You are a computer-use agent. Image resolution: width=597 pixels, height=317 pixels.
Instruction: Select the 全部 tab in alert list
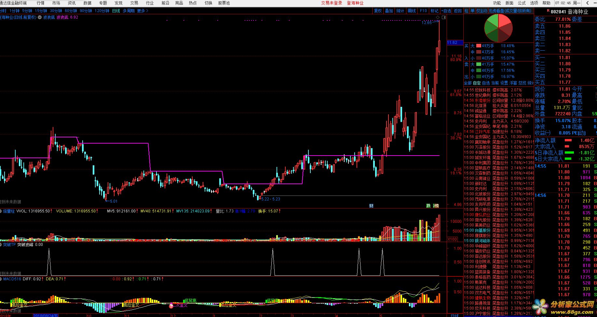[468, 83]
